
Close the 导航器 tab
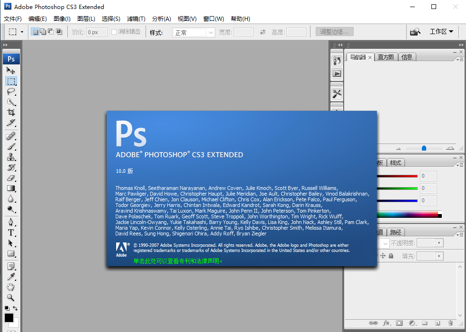[370, 58]
